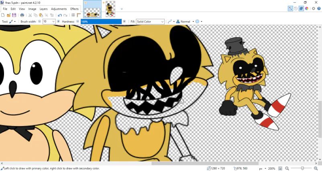Increase hardness with plus button
Viewport: 322px width, 171px height.
tap(124, 21)
